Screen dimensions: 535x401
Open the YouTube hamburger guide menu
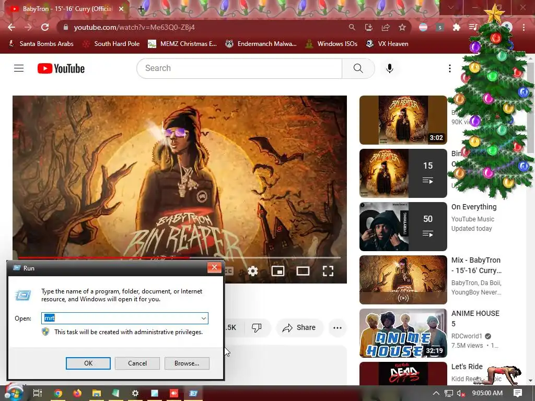[x=19, y=68]
